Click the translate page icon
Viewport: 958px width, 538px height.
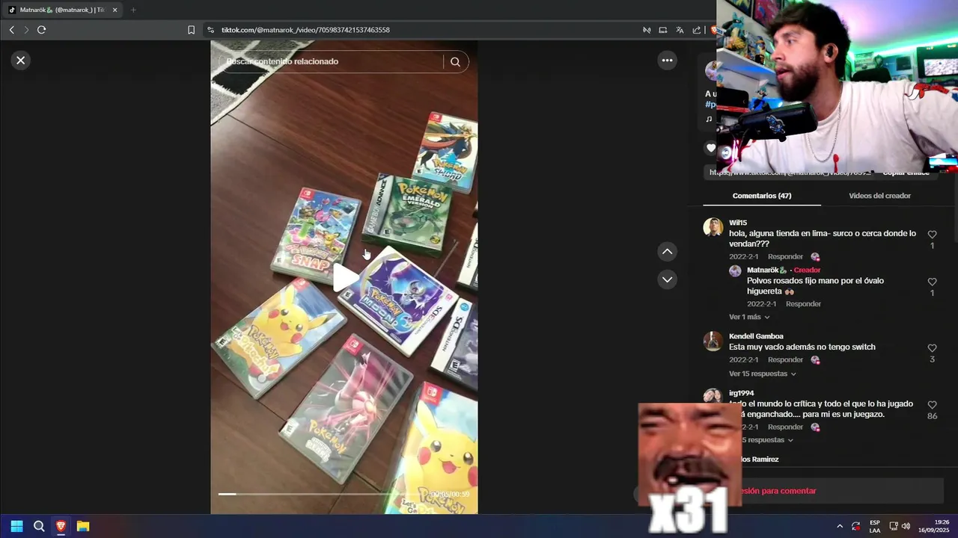[680, 30]
